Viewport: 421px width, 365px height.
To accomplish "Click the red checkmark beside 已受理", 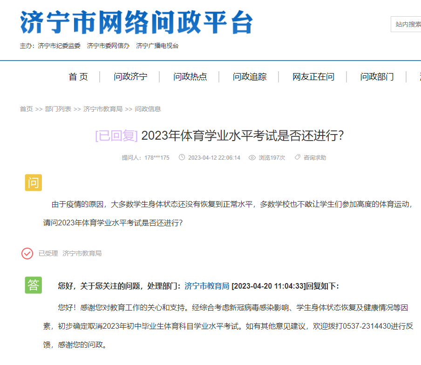I will (x=26, y=254).
